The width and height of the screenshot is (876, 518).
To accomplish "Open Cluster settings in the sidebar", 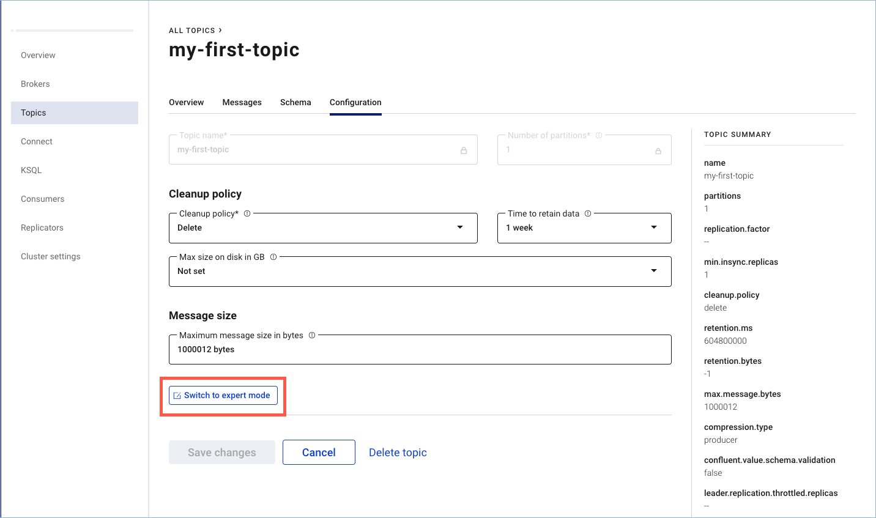I will click(x=51, y=256).
